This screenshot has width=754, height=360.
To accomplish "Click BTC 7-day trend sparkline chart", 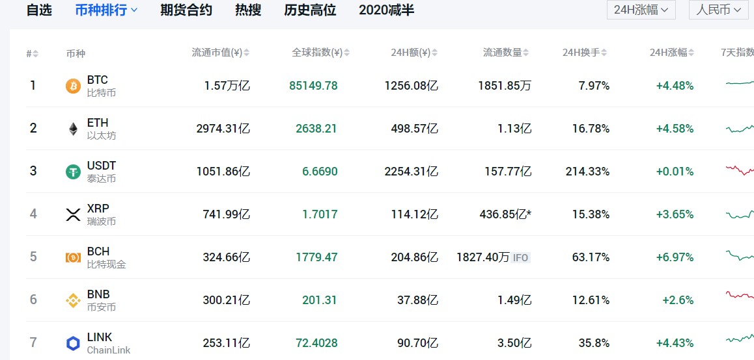I will 739,83.
